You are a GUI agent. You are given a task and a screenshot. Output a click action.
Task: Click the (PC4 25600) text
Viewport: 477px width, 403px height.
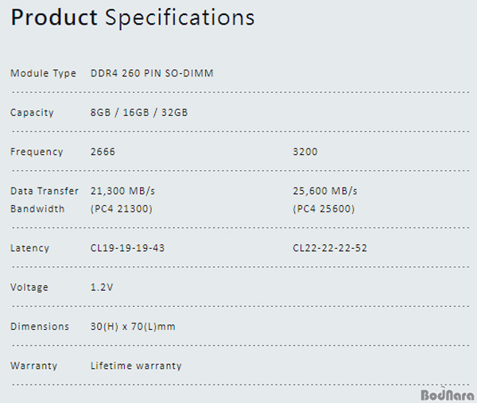click(324, 208)
